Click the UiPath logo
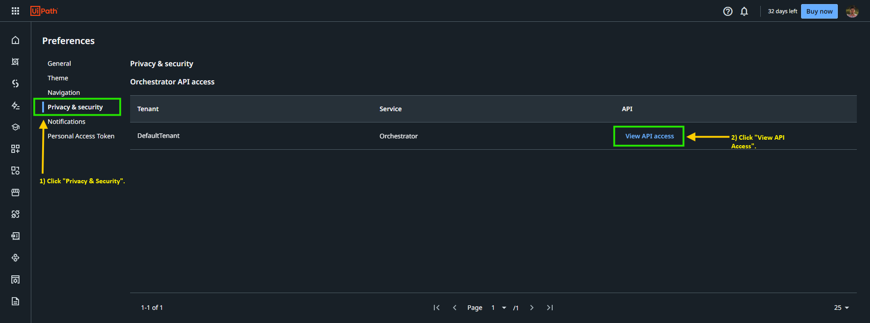 [x=44, y=11]
